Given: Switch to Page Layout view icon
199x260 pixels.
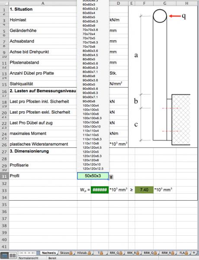Looking at the screenshot, I should (x=13, y=256).
